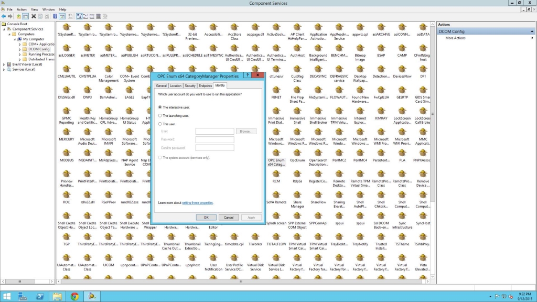The height and width of the screenshot is (302, 537).
Task: Click the DCOM list vertical scrollbar
Action: [x=433, y=150]
